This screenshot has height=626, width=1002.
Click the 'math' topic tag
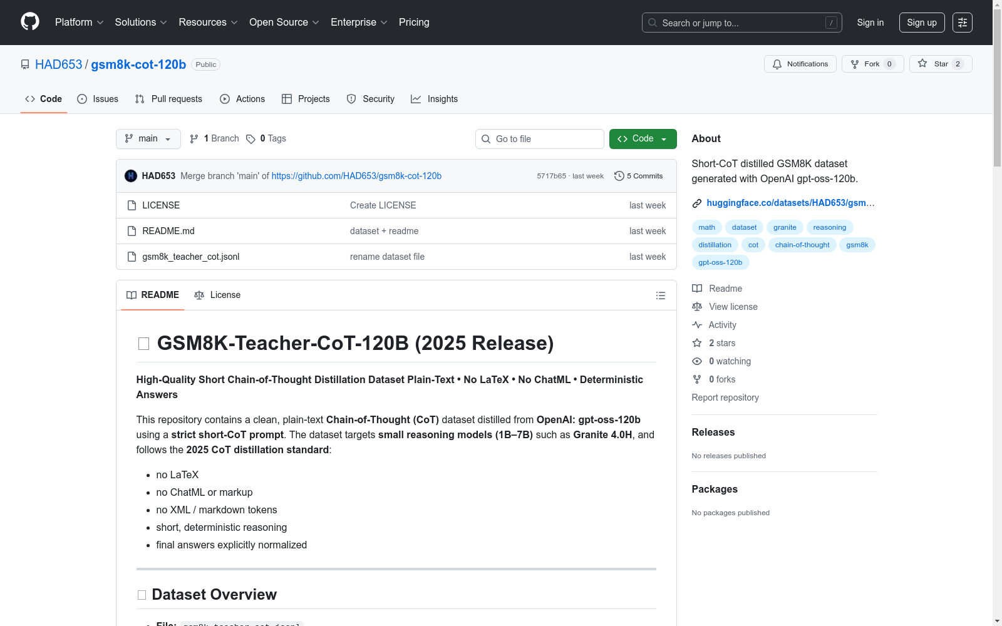click(x=707, y=227)
